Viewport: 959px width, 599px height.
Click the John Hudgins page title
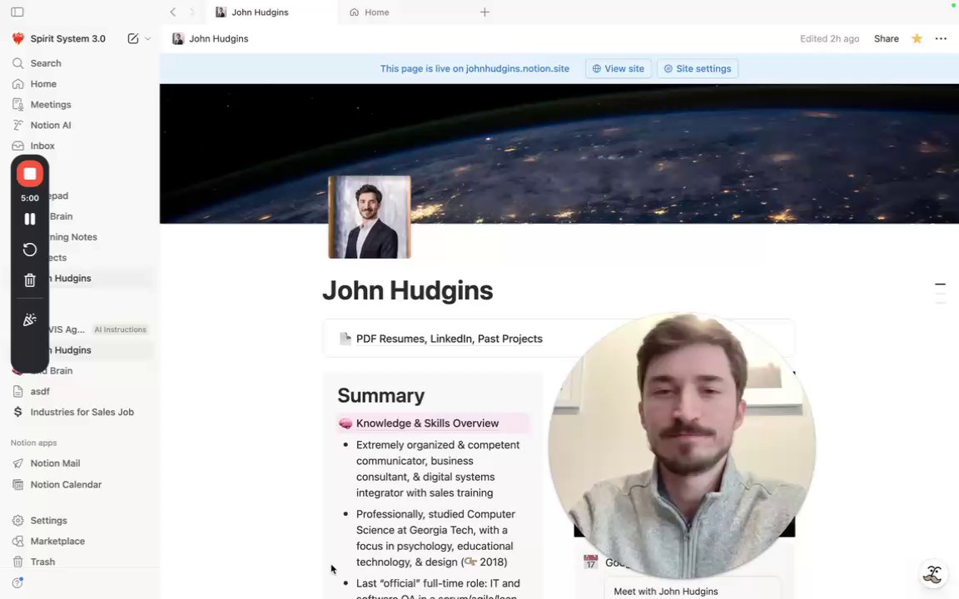coord(407,290)
